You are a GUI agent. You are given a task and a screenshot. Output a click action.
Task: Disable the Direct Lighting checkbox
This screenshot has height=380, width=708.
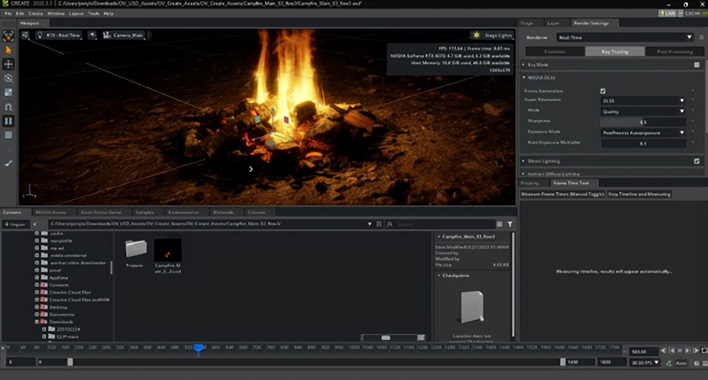pos(697,161)
